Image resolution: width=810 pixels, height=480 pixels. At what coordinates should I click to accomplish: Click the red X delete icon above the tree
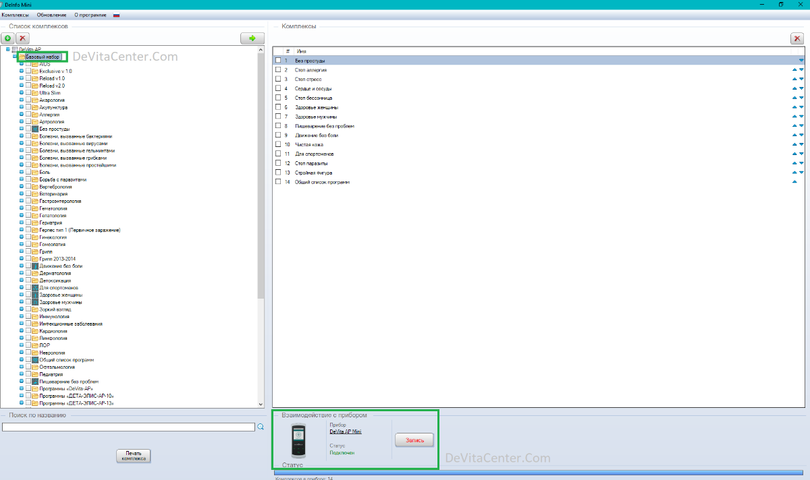[x=23, y=38]
